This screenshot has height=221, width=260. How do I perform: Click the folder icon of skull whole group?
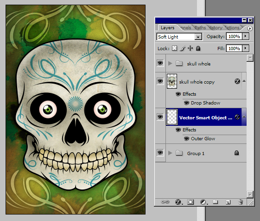click(x=179, y=63)
